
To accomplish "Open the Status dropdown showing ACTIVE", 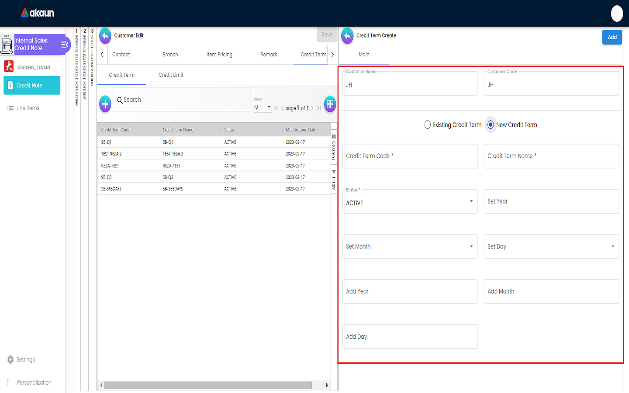I will (x=410, y=202).
